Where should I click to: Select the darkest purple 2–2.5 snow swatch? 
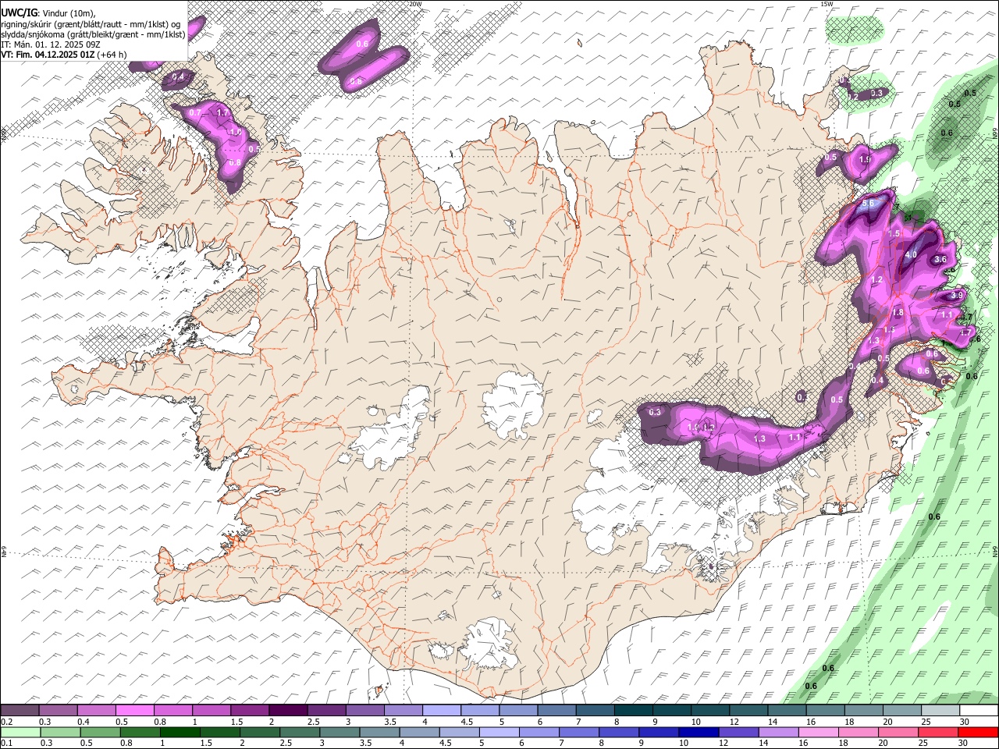tap(287, 711)
